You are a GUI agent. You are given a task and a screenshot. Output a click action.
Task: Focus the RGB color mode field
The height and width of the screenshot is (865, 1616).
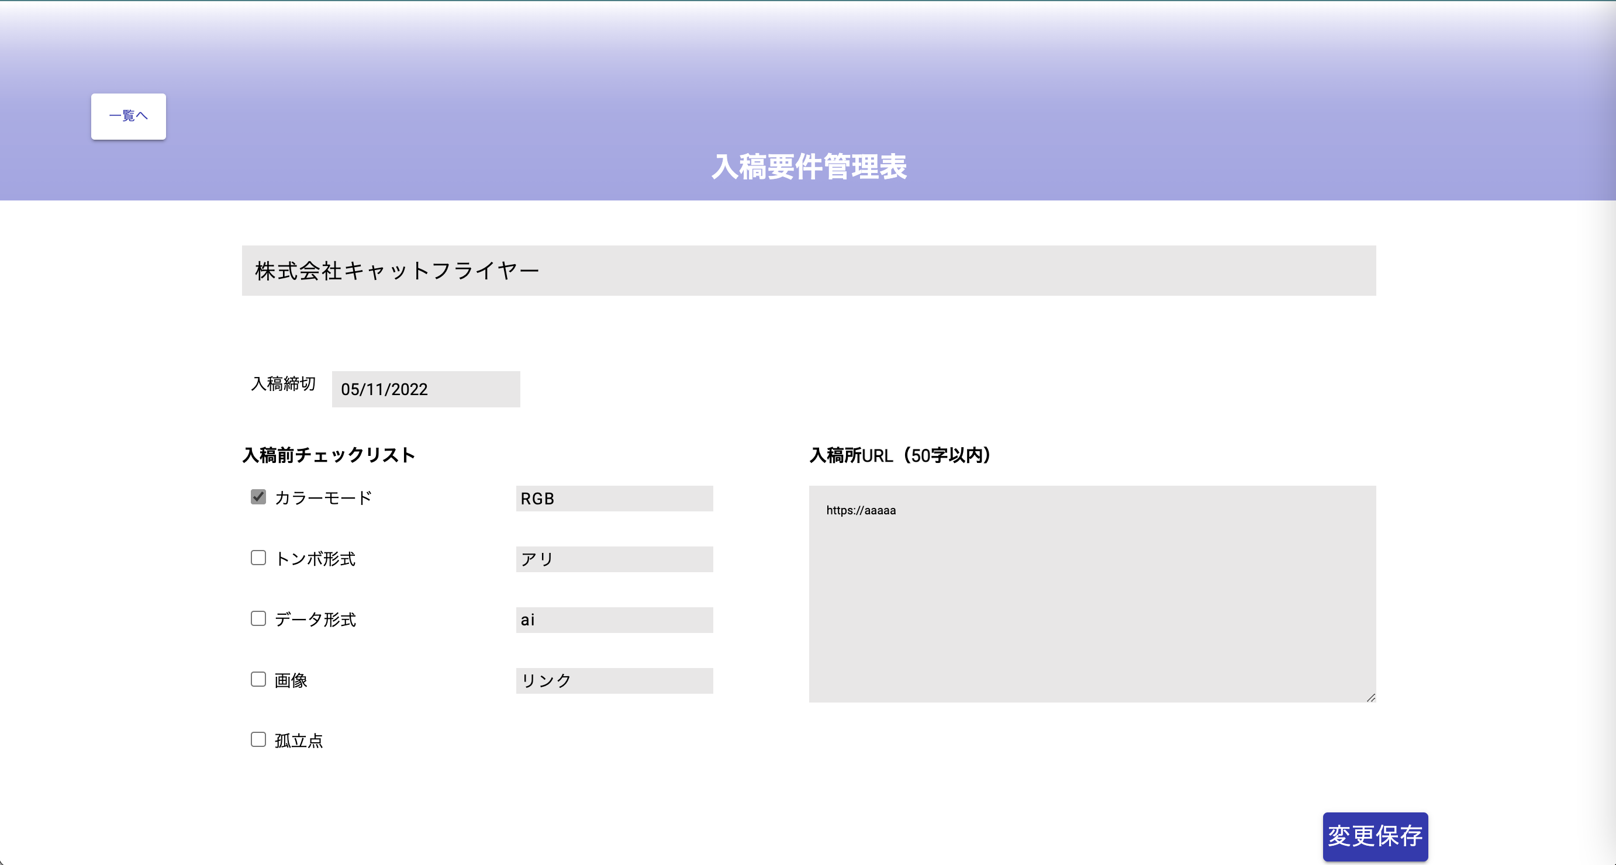(614, 498)
